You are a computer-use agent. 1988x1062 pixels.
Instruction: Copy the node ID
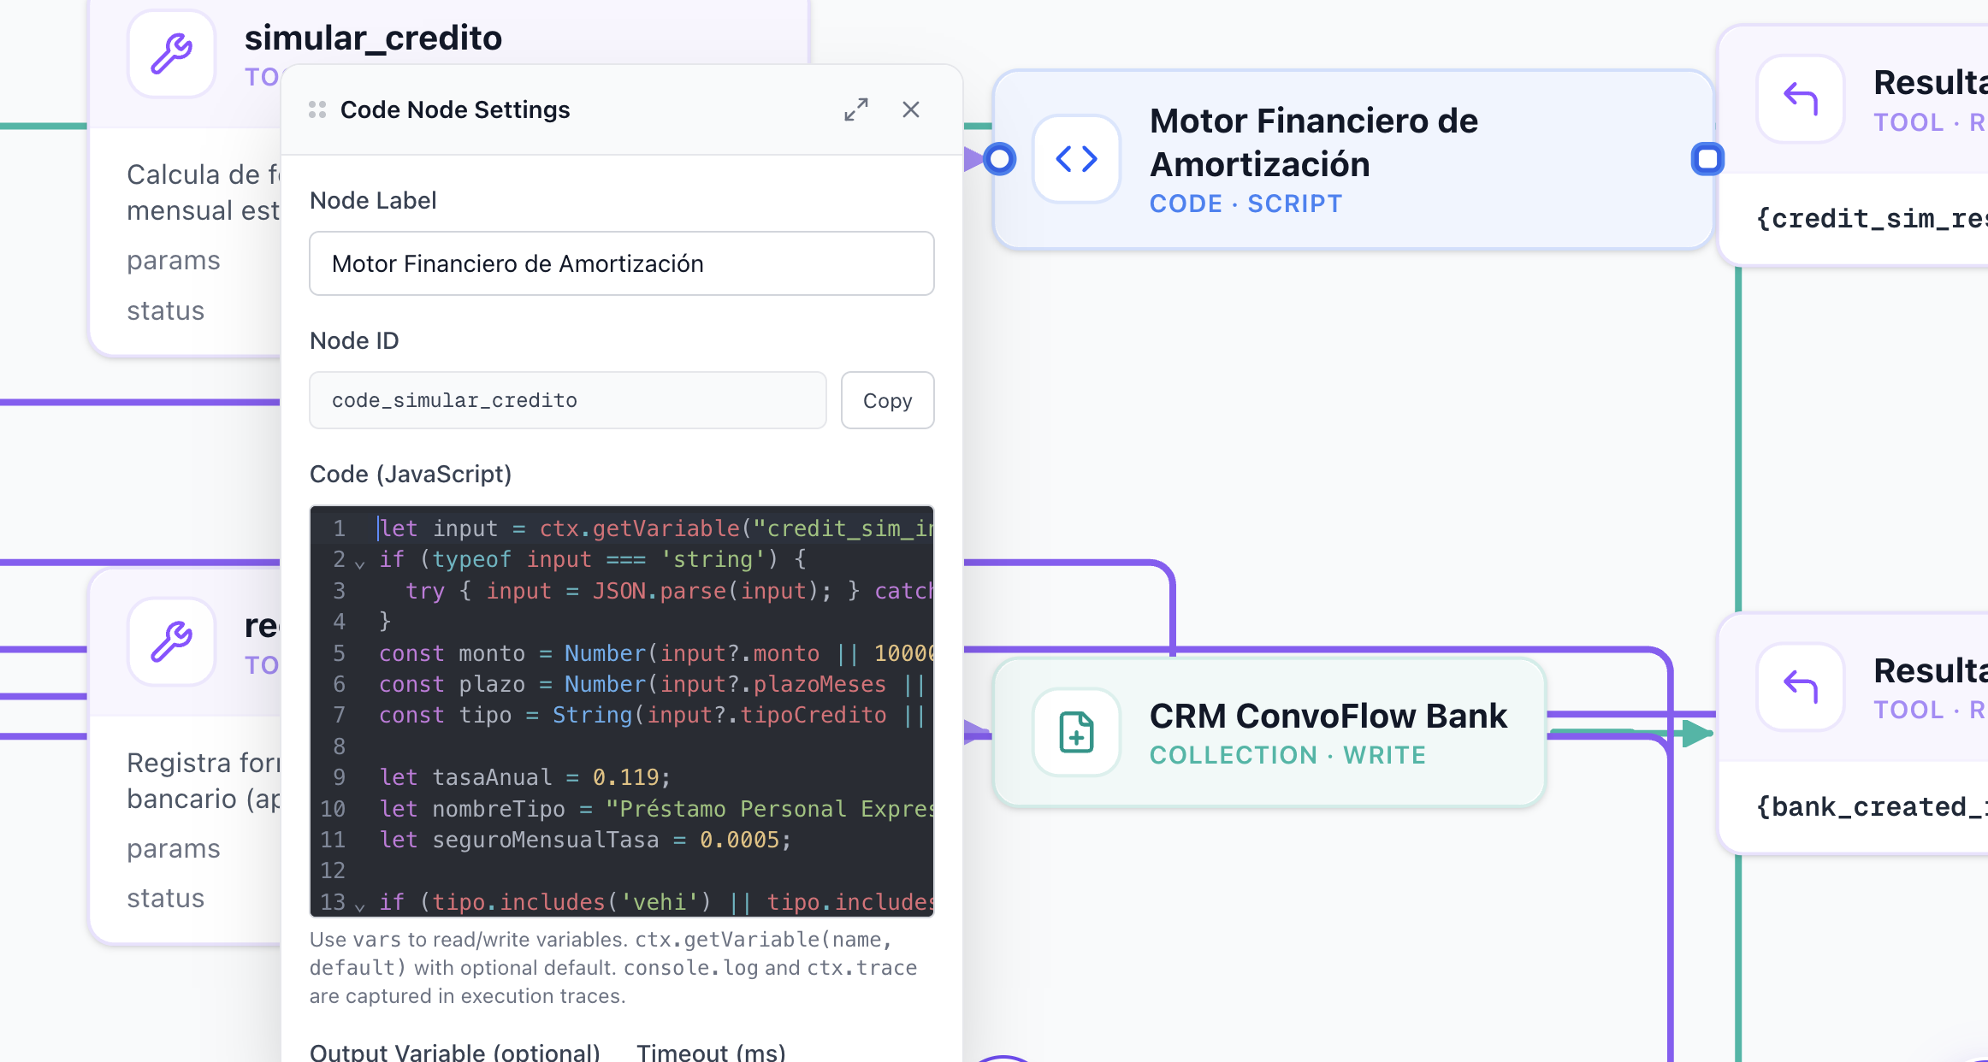coord(887,400)
